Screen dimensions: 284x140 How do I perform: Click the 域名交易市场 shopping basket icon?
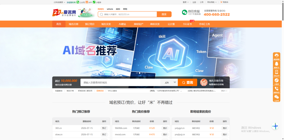click(x=204, y=82)
